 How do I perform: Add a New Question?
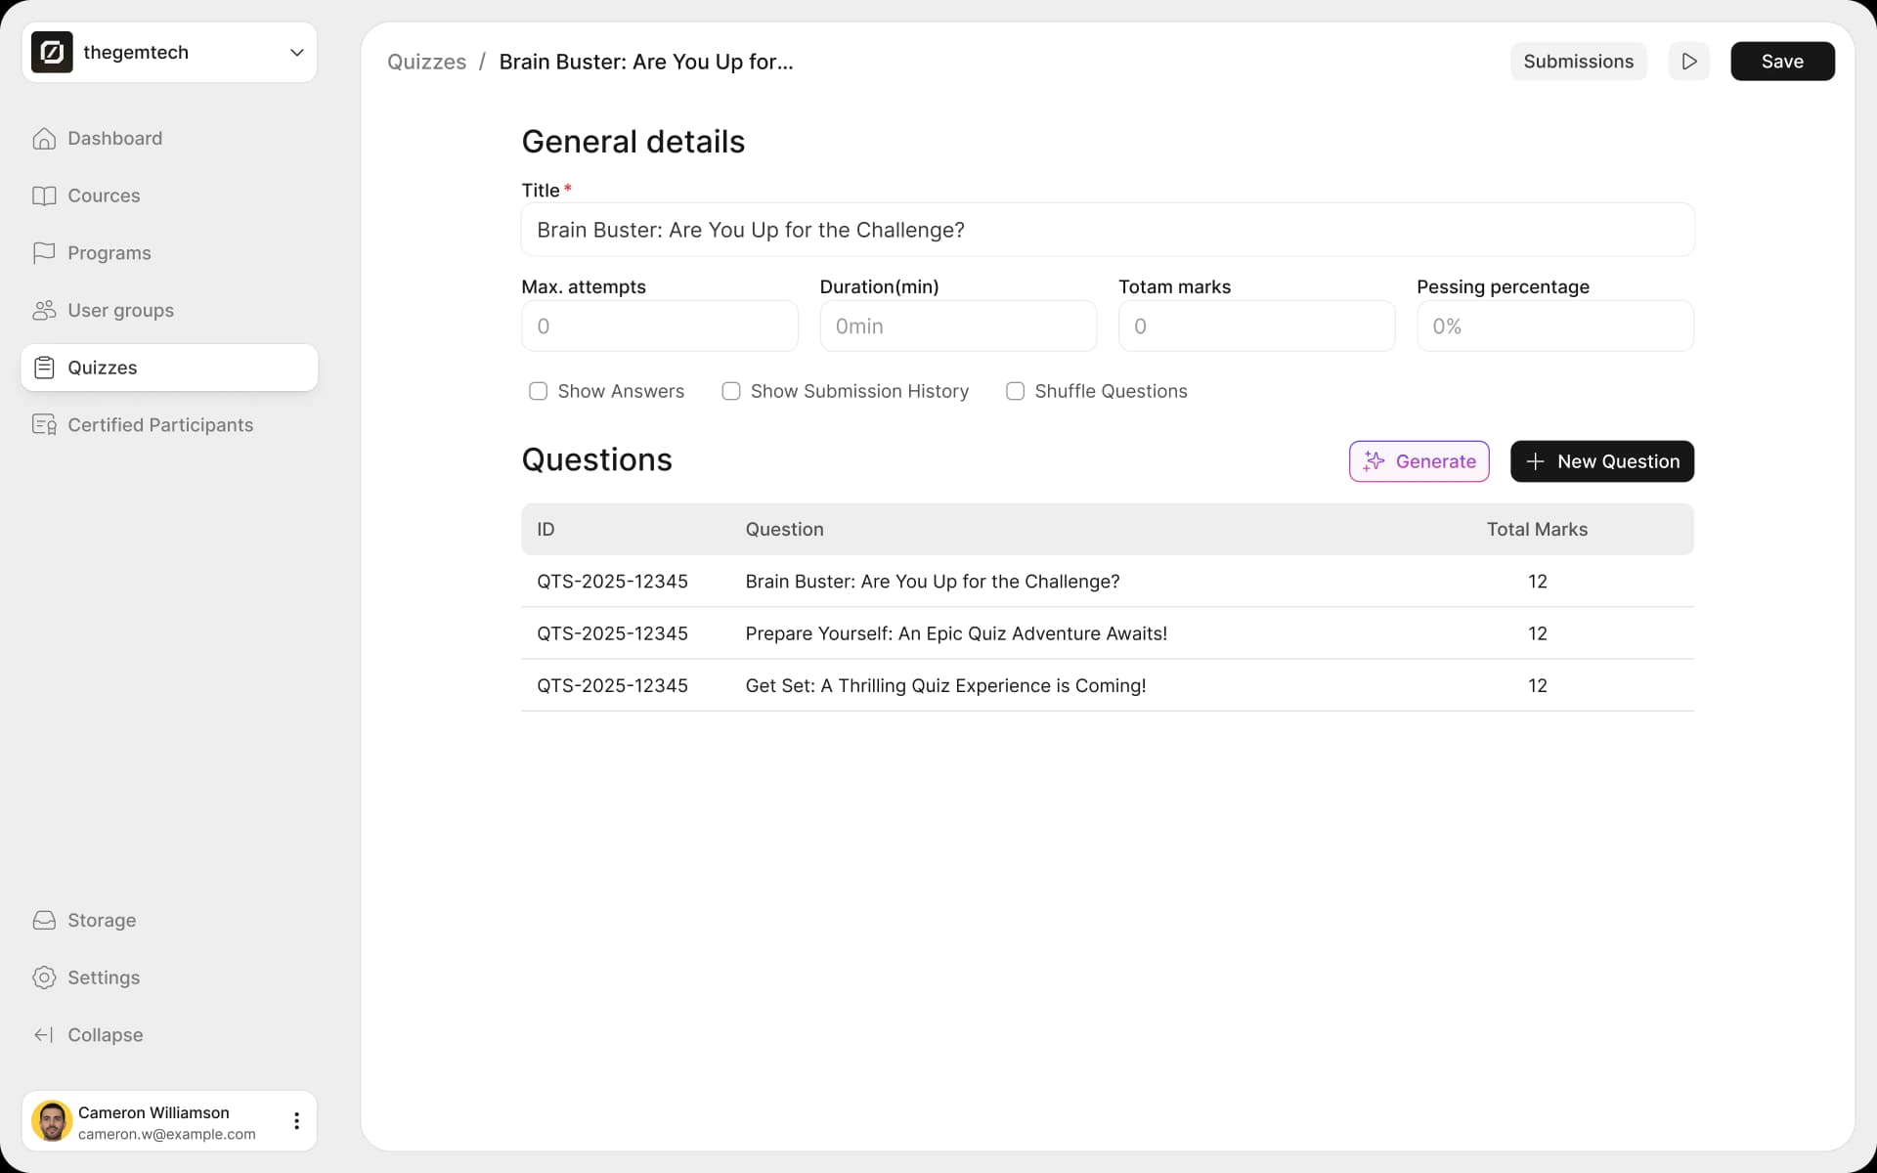[x=1601, y=461]
